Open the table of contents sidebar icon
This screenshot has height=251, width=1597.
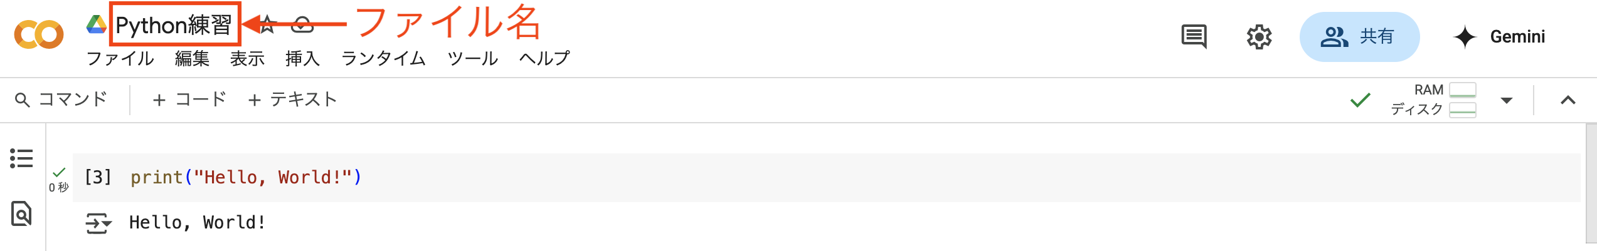pos(21,158)
